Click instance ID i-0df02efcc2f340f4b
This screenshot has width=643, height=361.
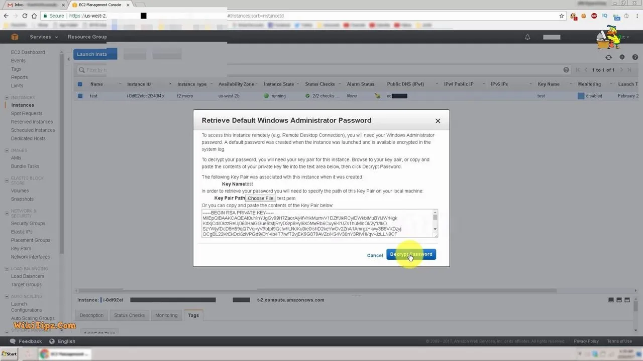(x=145, y=96)
